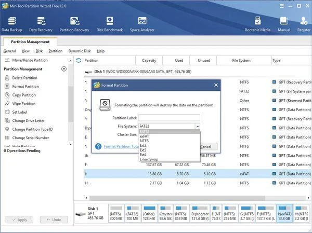Screen dimensions: 312x233
Task: Choose Linux Swap from file system list
Action: [x=170, y=159]
